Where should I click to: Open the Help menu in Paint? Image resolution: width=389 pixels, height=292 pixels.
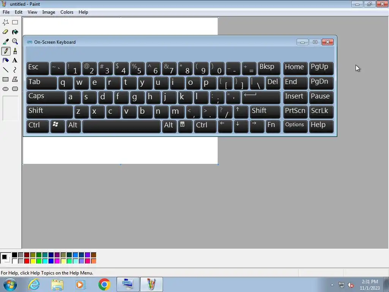click(83, 12)
